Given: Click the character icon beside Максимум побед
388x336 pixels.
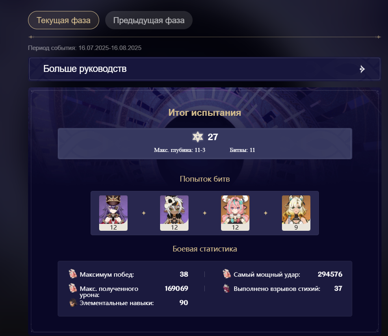Looking at the screenshot, I should coord(73,274).
